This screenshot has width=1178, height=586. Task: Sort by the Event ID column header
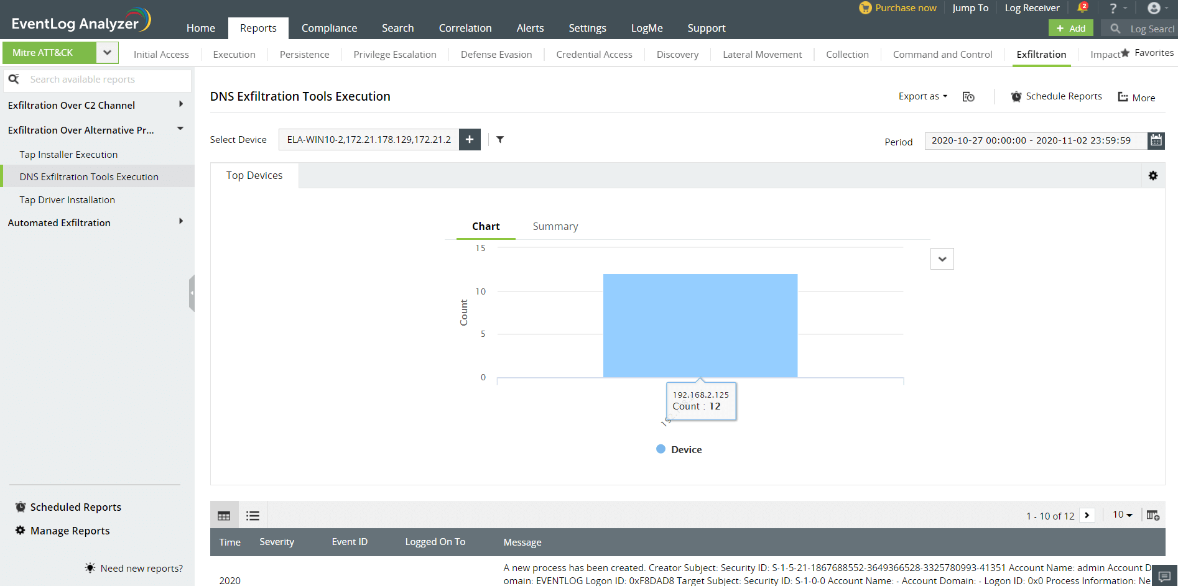click(x=350, y=542)
